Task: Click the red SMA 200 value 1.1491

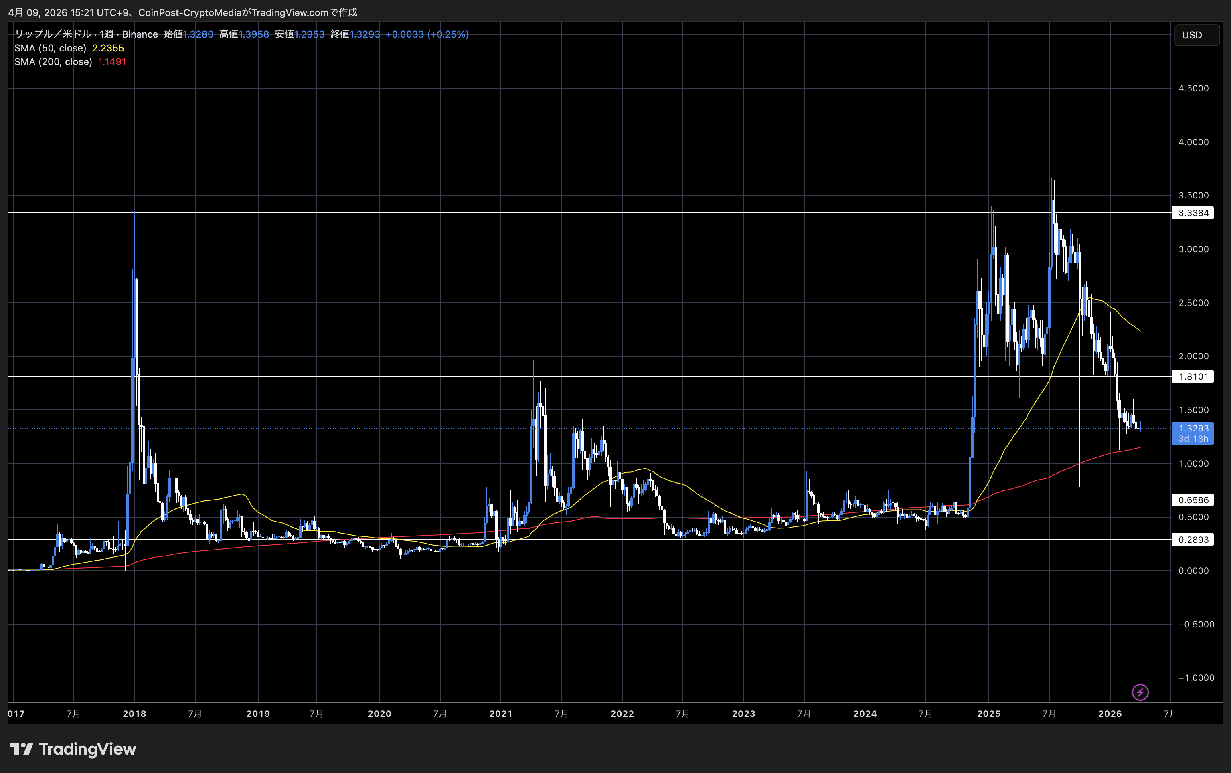Action: click(112, 61)
